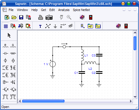The width and height of the screenshot is (139, 110).
Task: Select the ammeter probe tool
Action: tap(71, 26)
